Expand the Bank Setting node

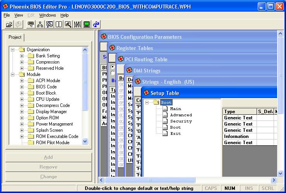point(22,56)
